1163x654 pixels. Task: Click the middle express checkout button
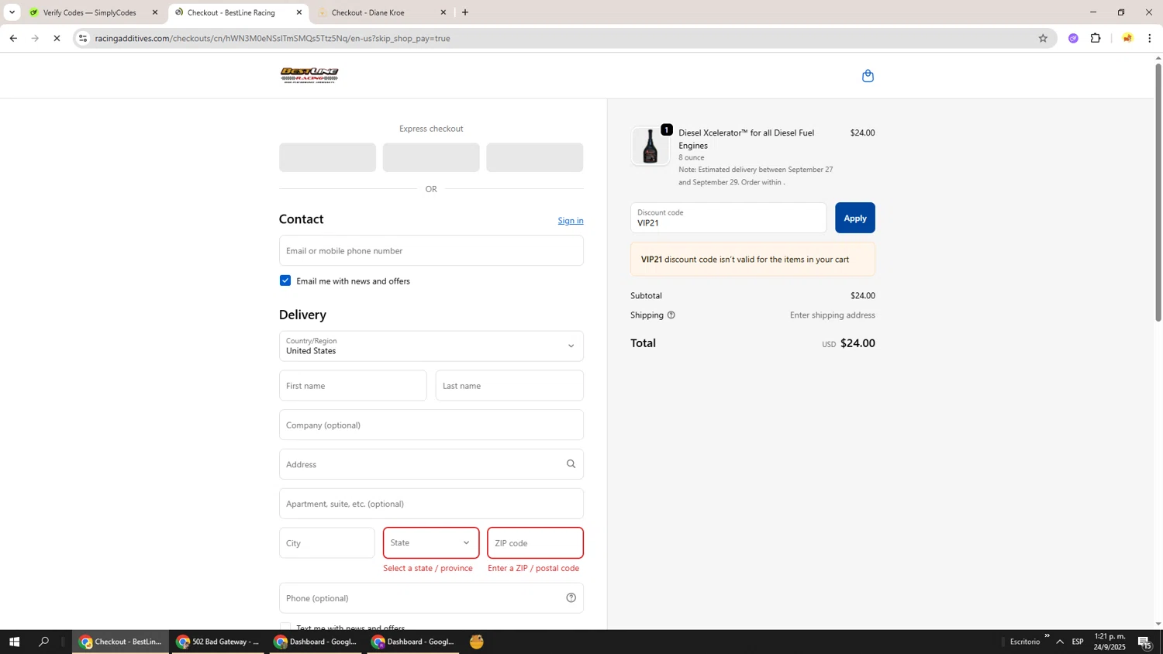[431, 157]
